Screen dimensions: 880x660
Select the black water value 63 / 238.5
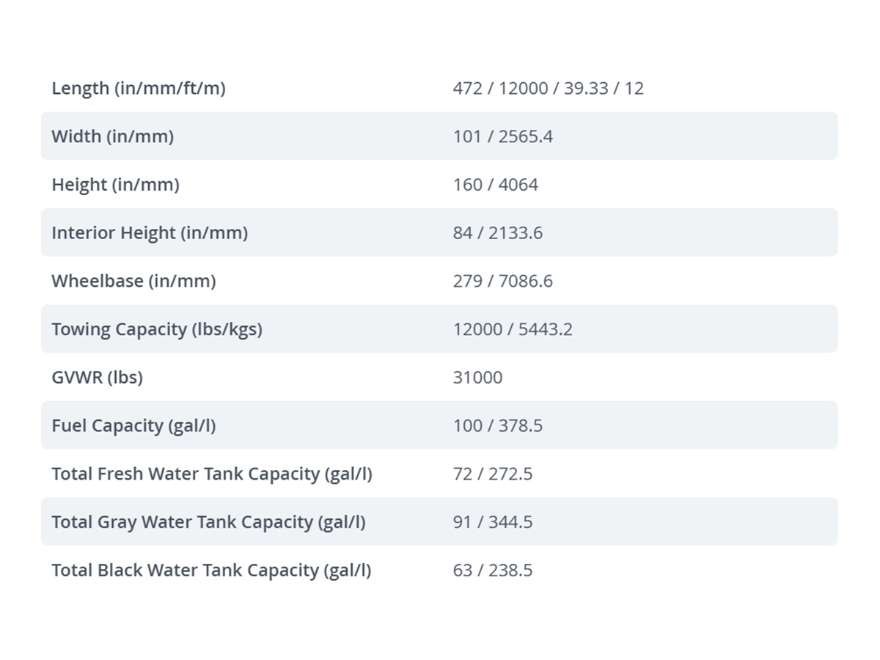click(493, 571)
